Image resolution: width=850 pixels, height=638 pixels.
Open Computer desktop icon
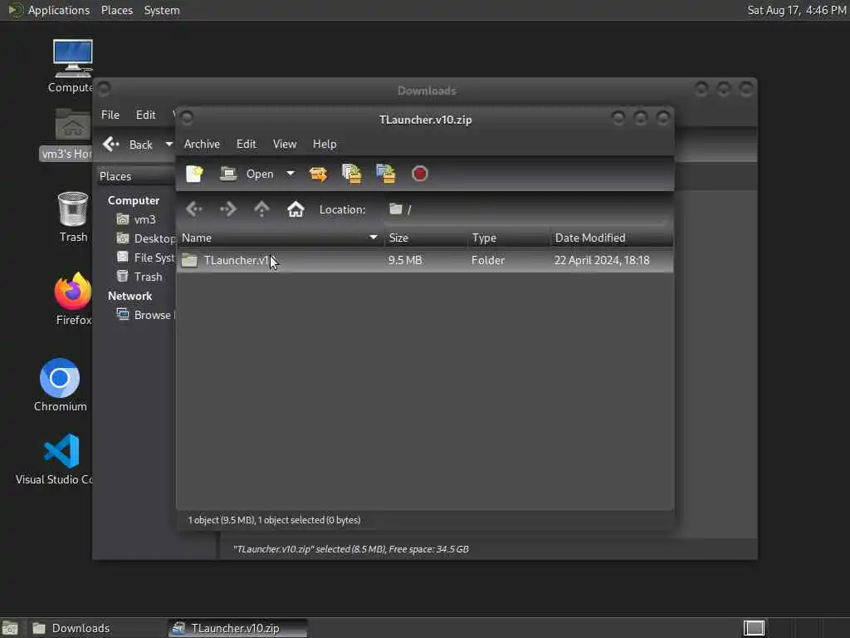(x=71, y=66)
